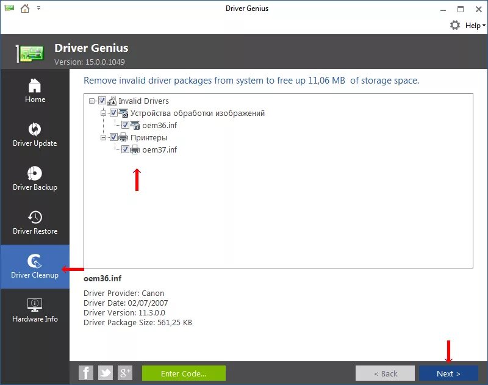The height and width of the screenshot is (385, 488).
Task: Click the Driver Version: 11.3.0.0 line
Action: [124, 312]
